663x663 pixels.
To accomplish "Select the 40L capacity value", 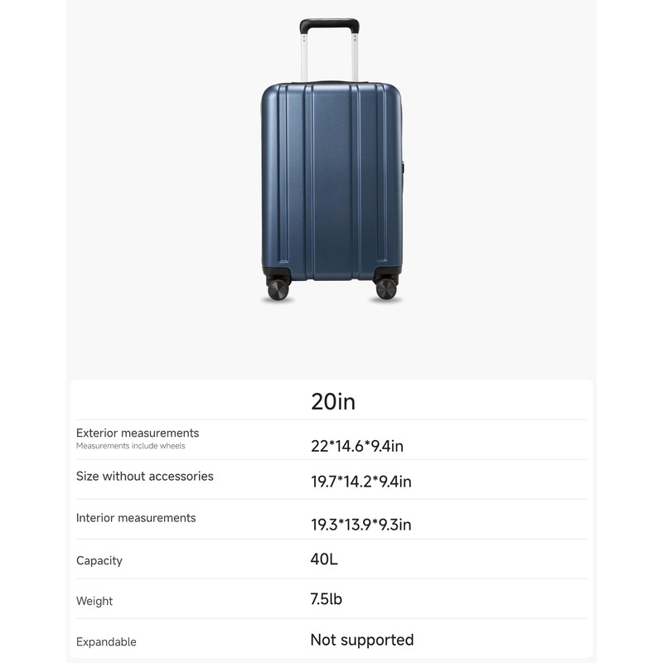I will [x=324, y=559].
